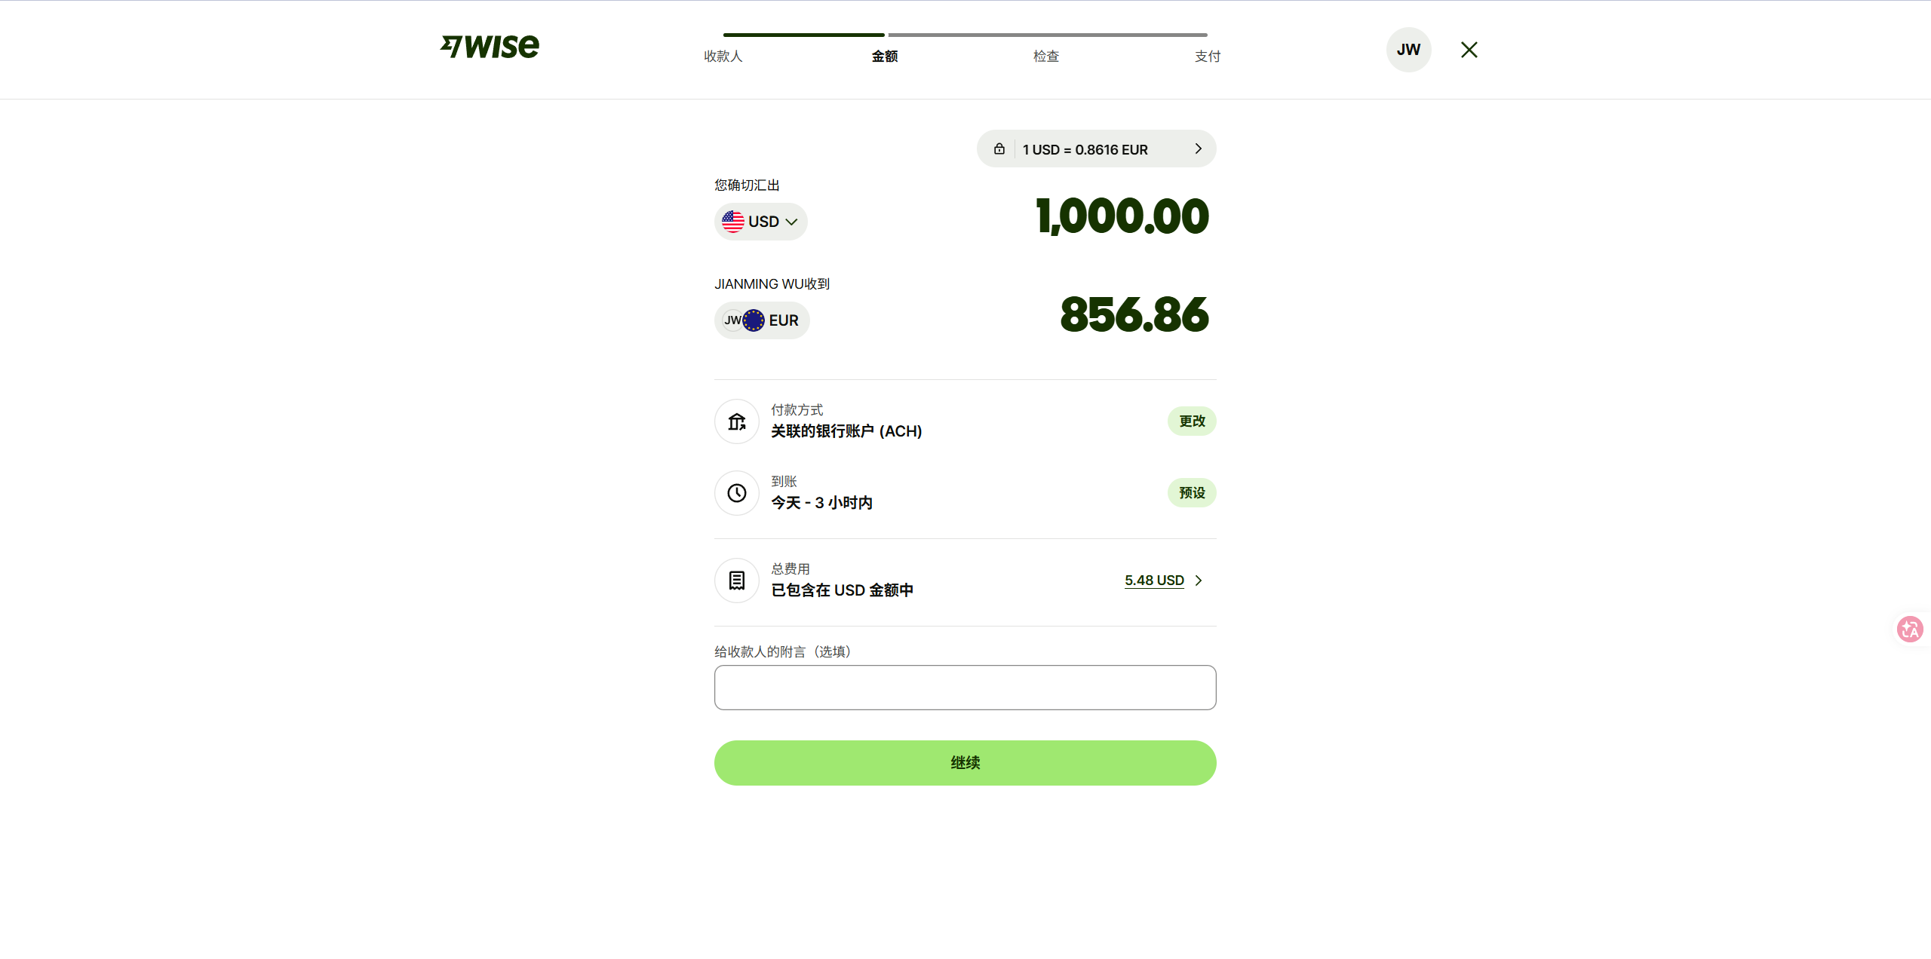This screenshot has width=1931, height=959.
Task: Select the 金额 step
Action: point(884,57)
